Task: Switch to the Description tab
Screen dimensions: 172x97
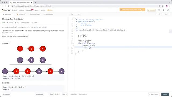Action: coord(7,14)
